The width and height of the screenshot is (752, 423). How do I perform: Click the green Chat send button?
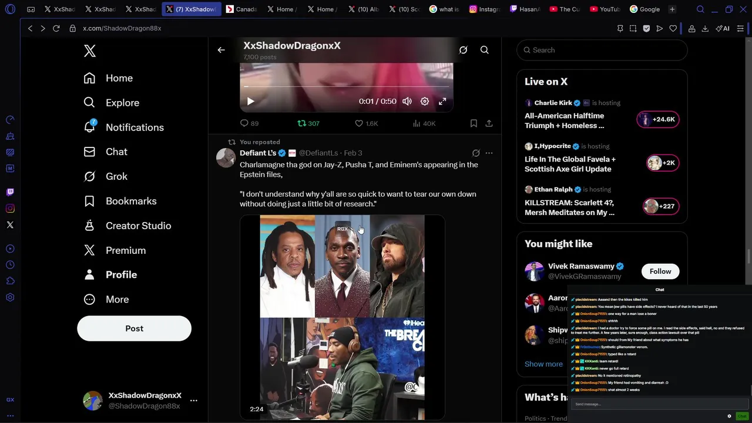(742, 416)
